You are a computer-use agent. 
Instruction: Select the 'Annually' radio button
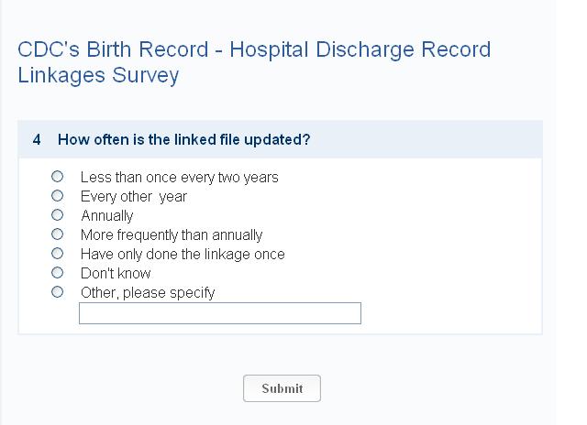tap(58, 214)
